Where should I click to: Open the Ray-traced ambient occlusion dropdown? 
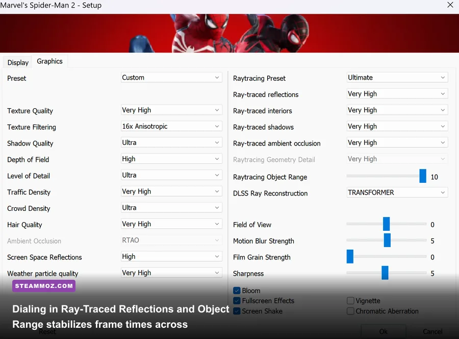pos(397,142)
